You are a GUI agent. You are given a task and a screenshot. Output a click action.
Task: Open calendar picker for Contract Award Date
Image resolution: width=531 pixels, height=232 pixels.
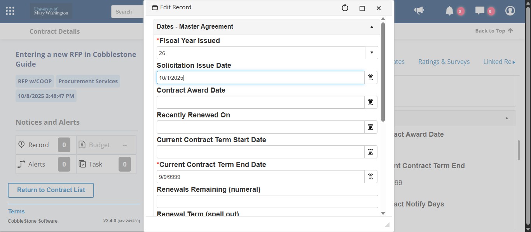coord(370,102)
